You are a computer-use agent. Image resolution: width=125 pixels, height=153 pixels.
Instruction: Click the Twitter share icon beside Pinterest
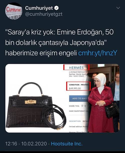(x=85, y=106)
